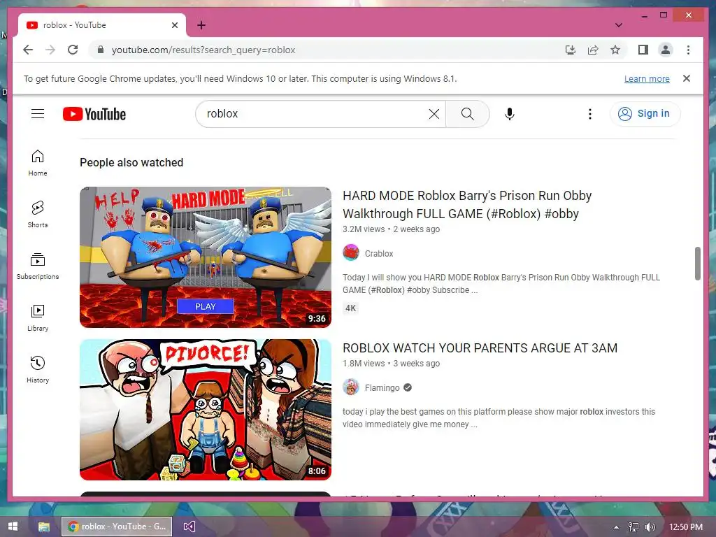Image resolution: width=716 pixels, height=537 pixels.
Task: Bookmark this tab with star icon
Action: pos(615,50)
